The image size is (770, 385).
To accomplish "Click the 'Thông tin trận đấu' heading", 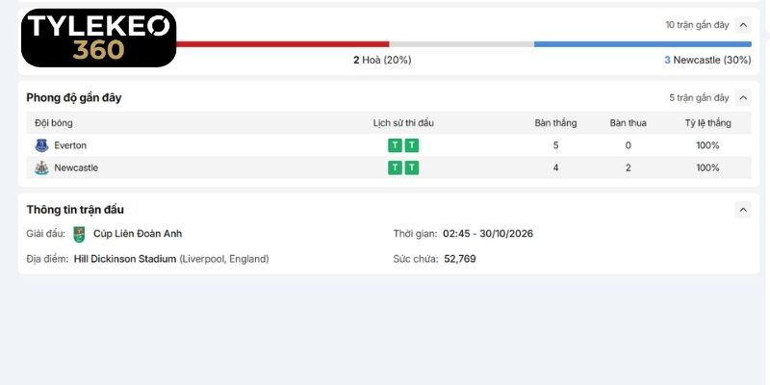I will (75, 210).
